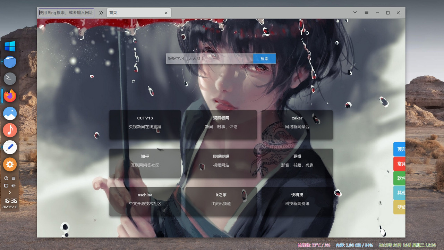The image size is (444, 250).
Task: Click the 2023年 05月 16日 date text
Action: pyautogui.click(x=407, y=245)
